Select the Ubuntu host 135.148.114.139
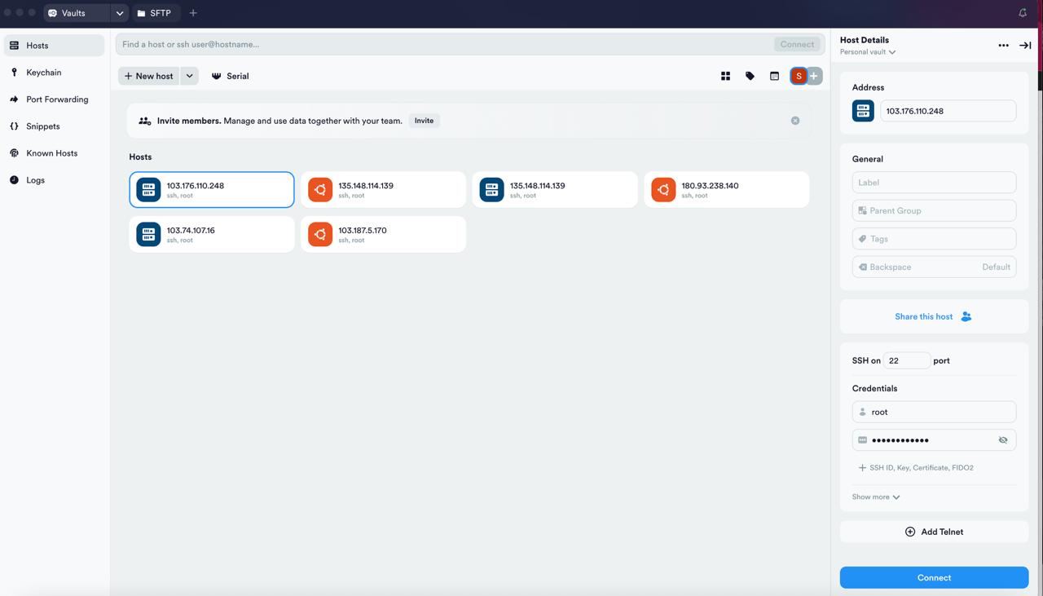 pyautogui.click(x=383, y=189)
